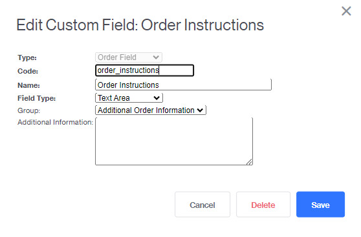Open the disabled Order Field type dropdown
Viewport: 361px width, 237px height.
click(x=129, y=57)
